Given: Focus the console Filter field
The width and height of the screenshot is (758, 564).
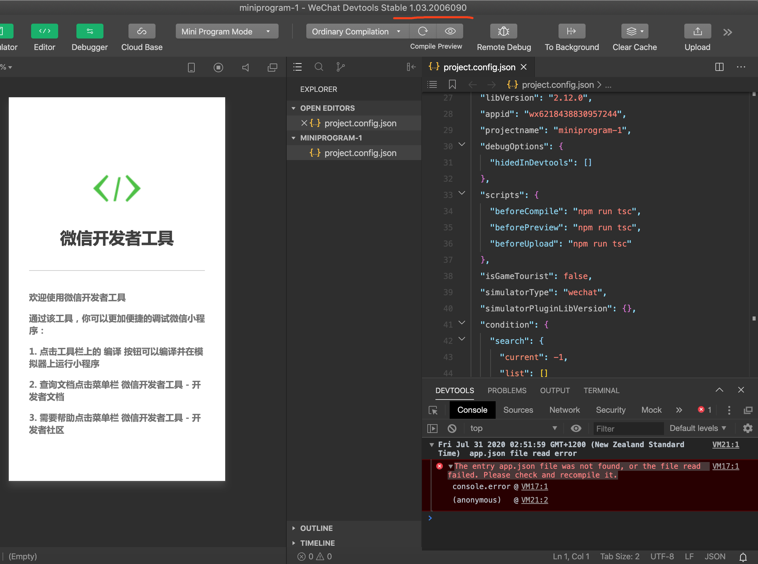Looking at the screenshot, I should point(628,429).
